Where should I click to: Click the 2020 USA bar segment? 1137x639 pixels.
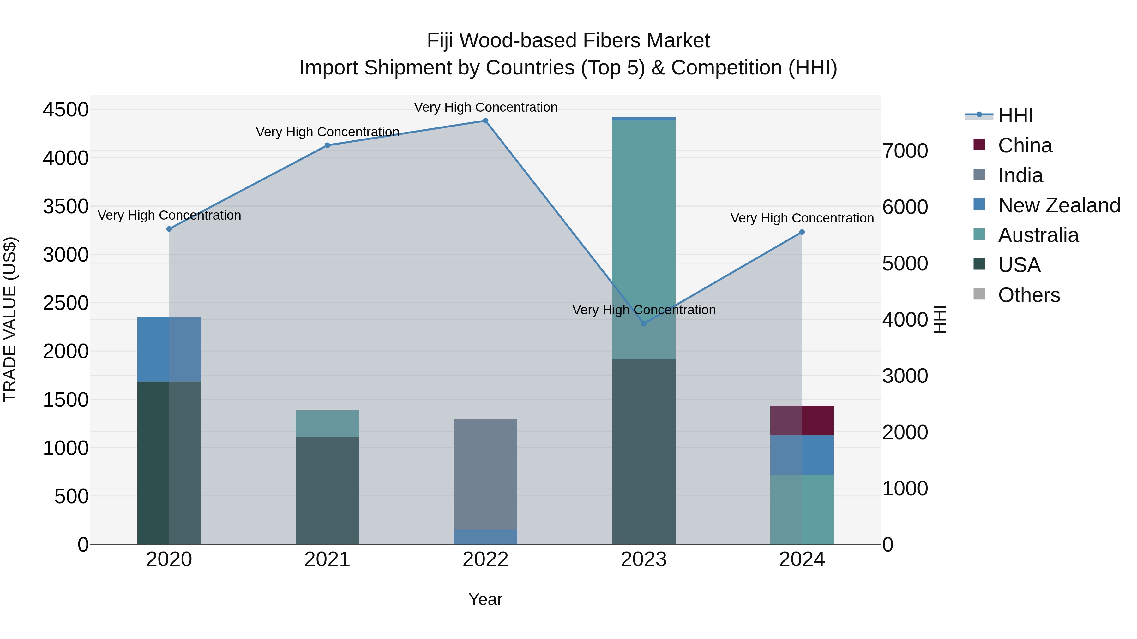pyautogui.click(x=169, y=463)
